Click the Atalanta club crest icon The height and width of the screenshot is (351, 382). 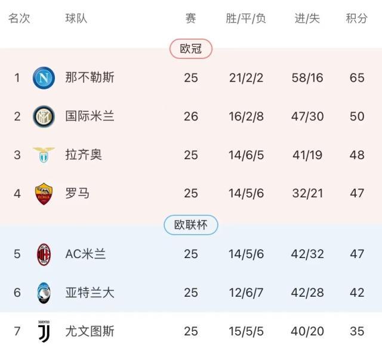[x=44, y=293]
